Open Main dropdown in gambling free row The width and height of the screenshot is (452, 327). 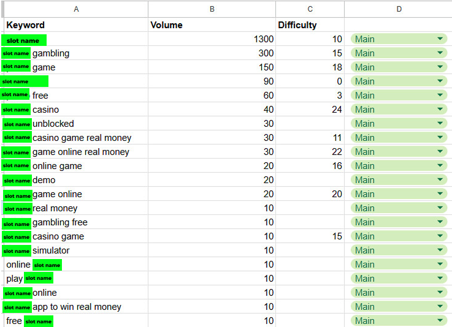pyautogui.click(x=399, y=222)
